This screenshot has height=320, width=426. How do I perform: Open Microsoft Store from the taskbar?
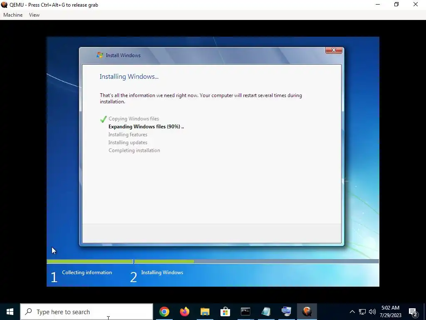click(225, 312)
